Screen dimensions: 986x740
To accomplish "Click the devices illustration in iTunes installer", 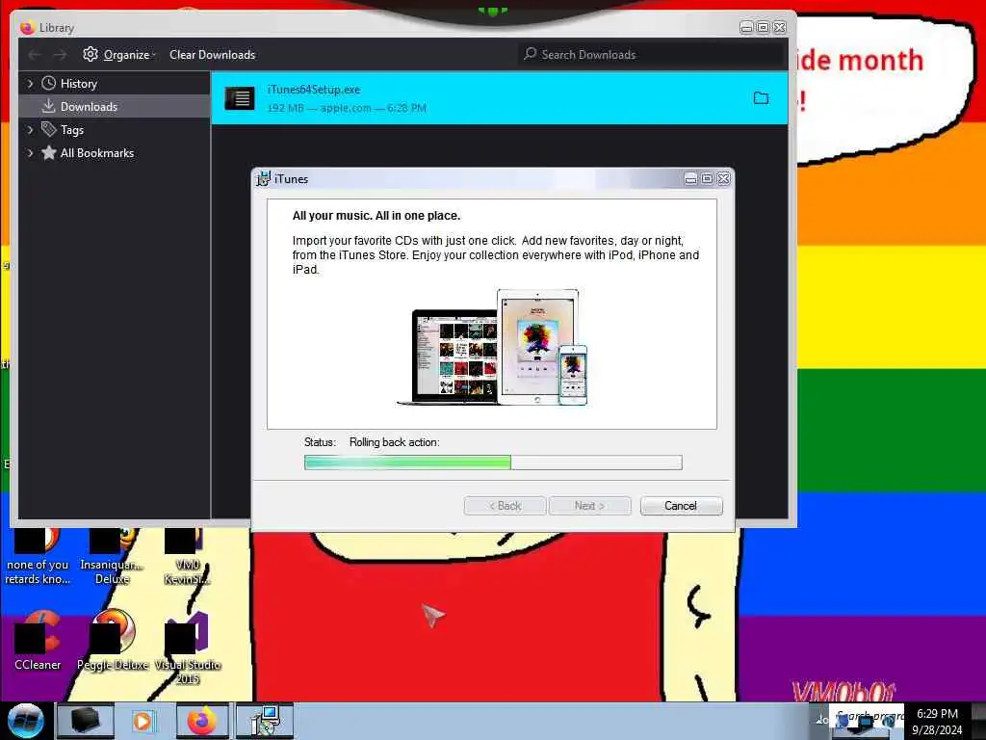I will coord(493,347).
